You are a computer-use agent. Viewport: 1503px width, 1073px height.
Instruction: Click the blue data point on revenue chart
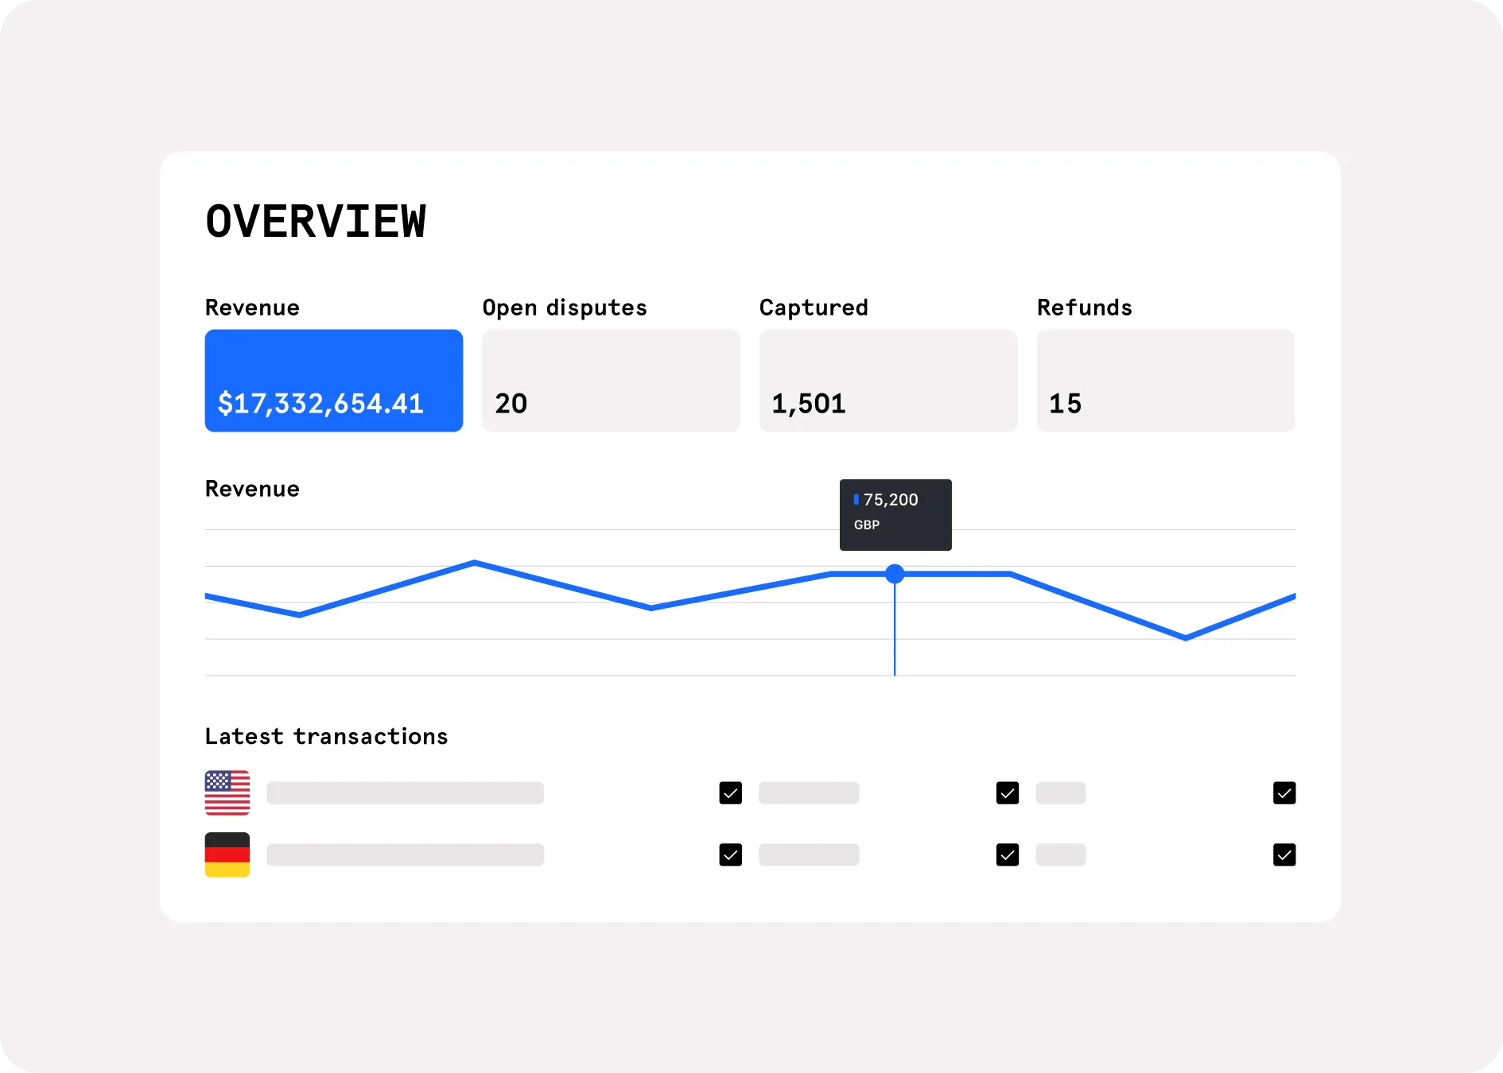coord(895,574)
